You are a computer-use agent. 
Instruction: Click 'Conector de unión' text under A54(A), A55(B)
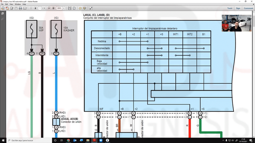tap(71, 122)
